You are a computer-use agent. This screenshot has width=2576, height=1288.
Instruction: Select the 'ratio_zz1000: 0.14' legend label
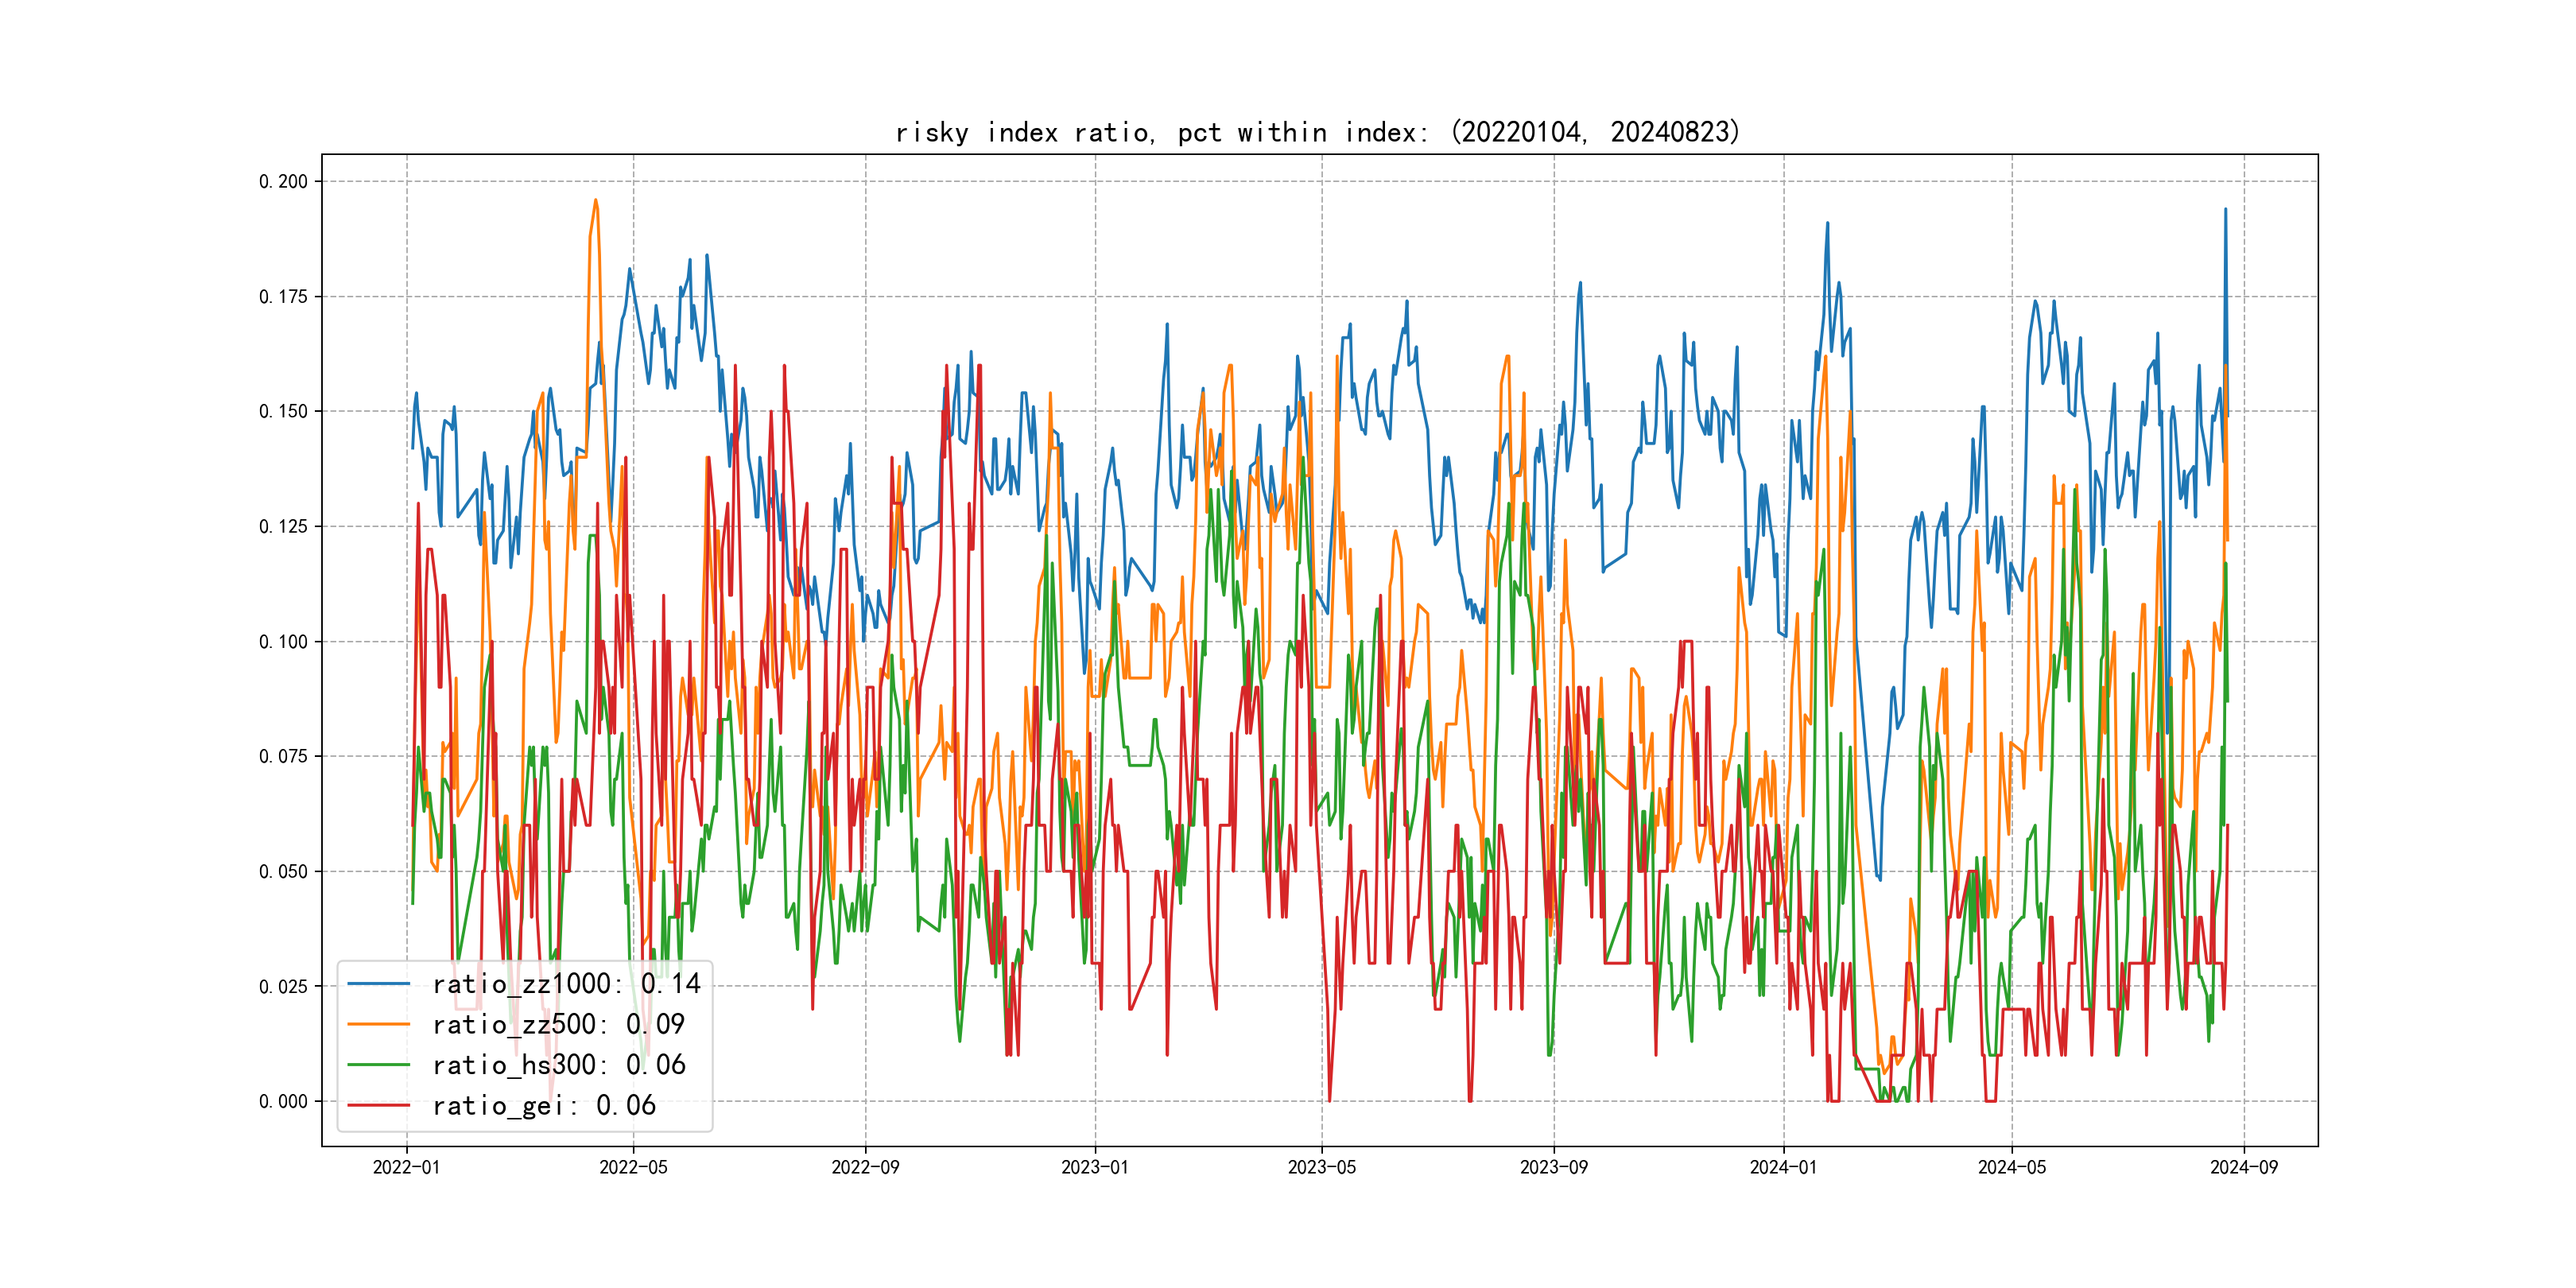[x=566, y=984]
